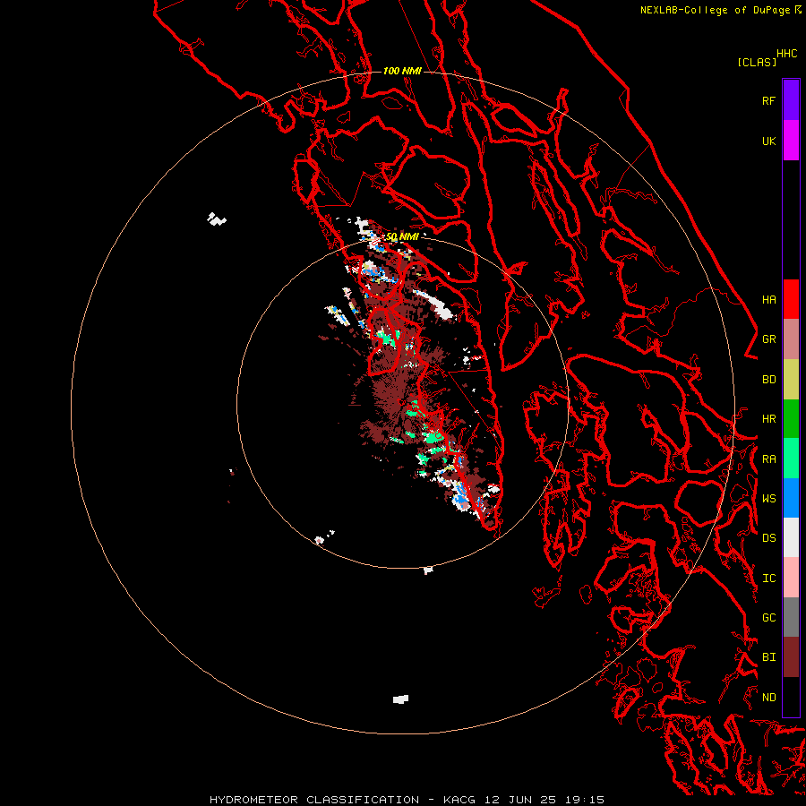Select the IC light pink legend swatch

click(x=791, y=578)
